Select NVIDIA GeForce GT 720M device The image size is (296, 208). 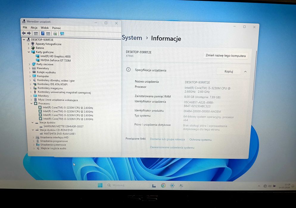[x=55, y=60]
